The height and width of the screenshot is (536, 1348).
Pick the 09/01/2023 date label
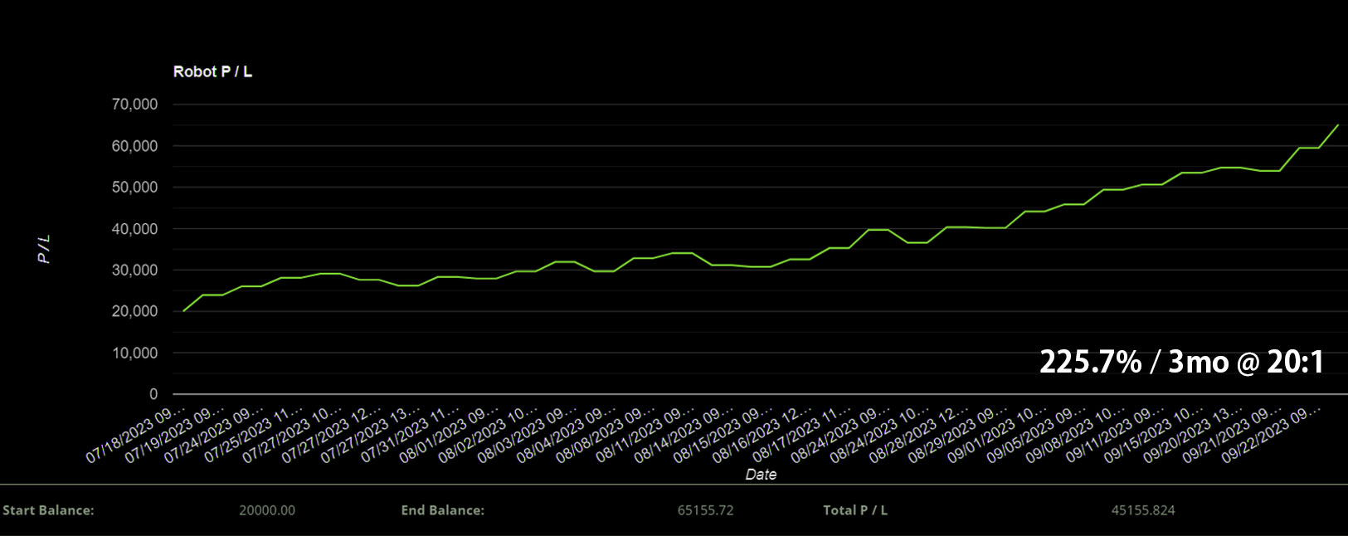pos(998,435)
